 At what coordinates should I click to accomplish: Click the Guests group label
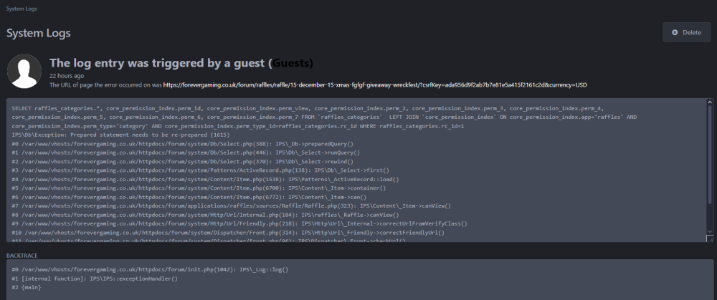pyautogui.click(x=293, y=63)
